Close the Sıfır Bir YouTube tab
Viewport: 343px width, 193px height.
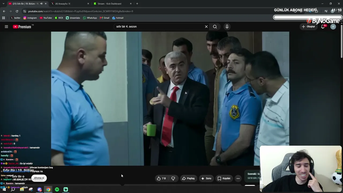tap(46, 4)
